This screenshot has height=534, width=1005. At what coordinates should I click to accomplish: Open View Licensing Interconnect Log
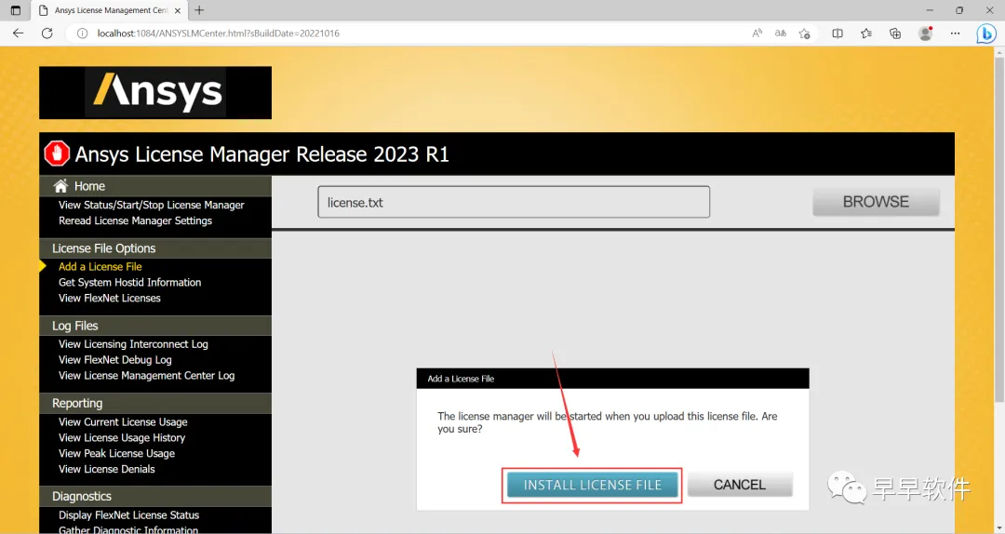(133, 344)
